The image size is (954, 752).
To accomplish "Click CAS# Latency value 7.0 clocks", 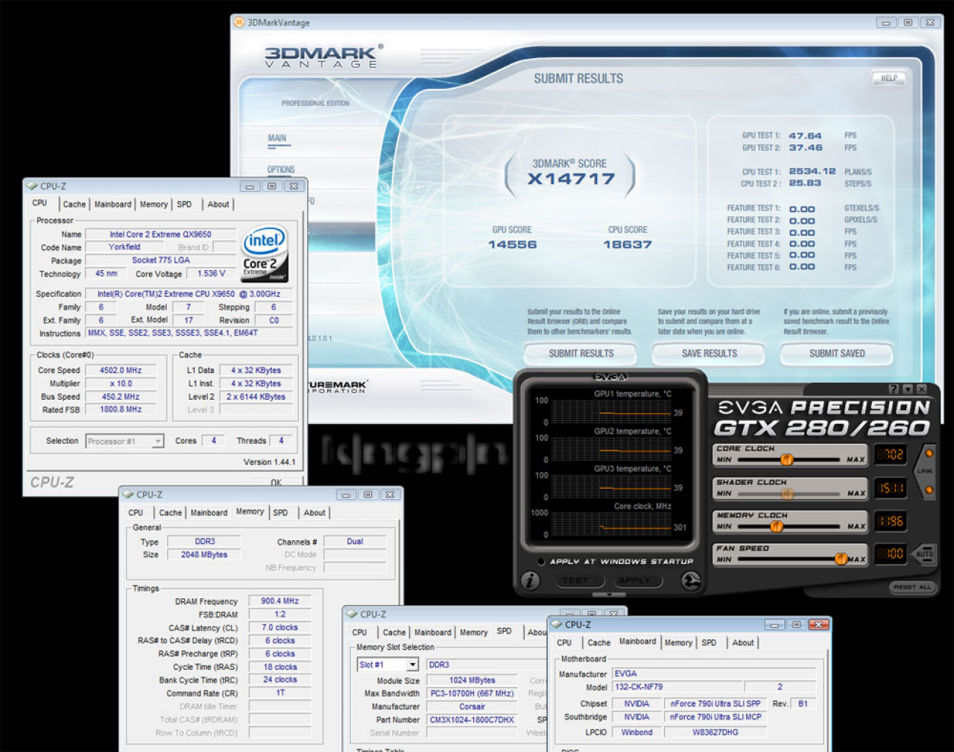I will coord(280,627).
